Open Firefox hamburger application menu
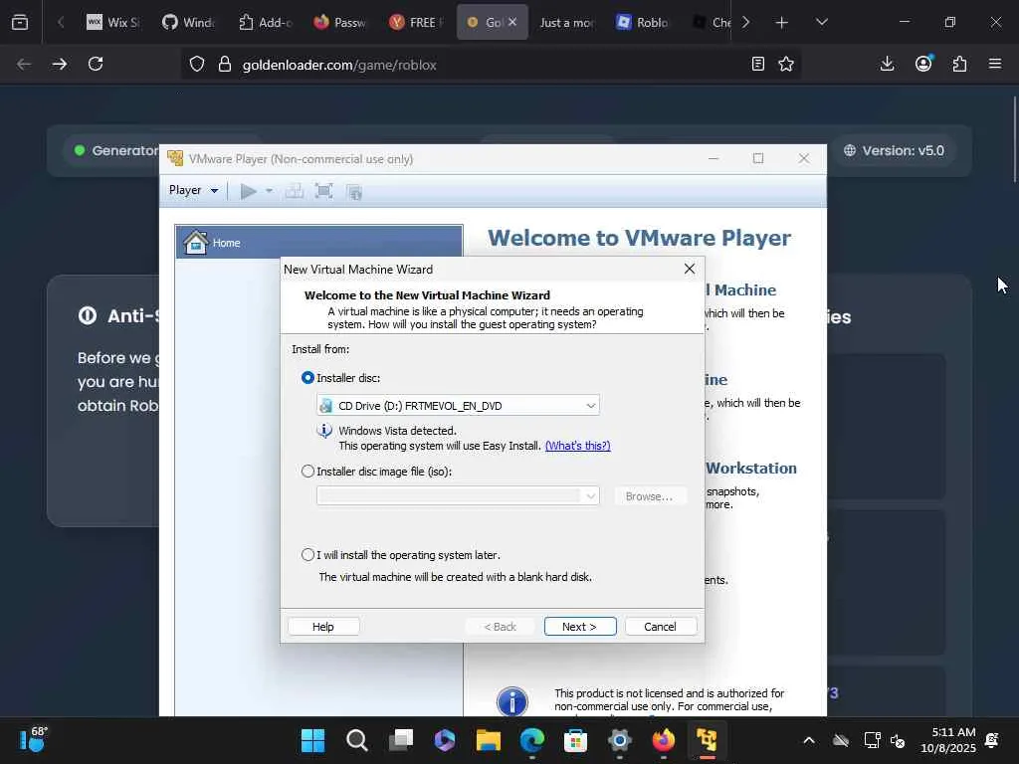The width and height of the screenshot is (1019, 764). click(x=995, y=64)
